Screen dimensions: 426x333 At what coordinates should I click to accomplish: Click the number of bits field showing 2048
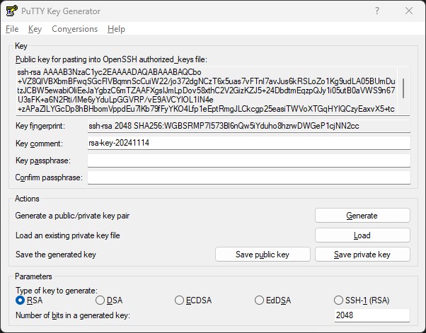point(372,315)
